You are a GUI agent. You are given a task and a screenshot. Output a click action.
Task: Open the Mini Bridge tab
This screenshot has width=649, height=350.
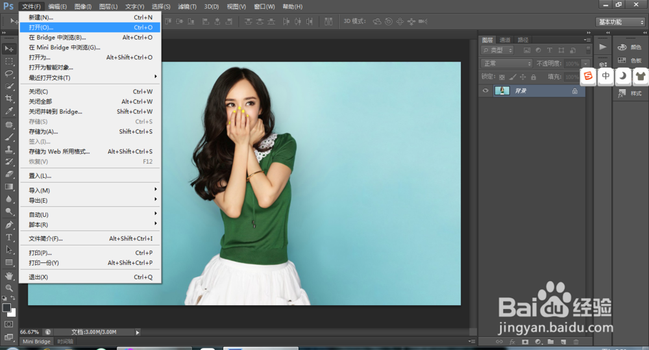(x=36, y=342)
